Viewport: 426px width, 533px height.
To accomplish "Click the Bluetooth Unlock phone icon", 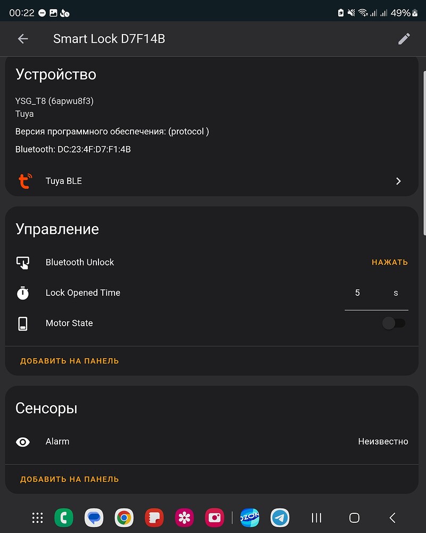I will point(23,262).
